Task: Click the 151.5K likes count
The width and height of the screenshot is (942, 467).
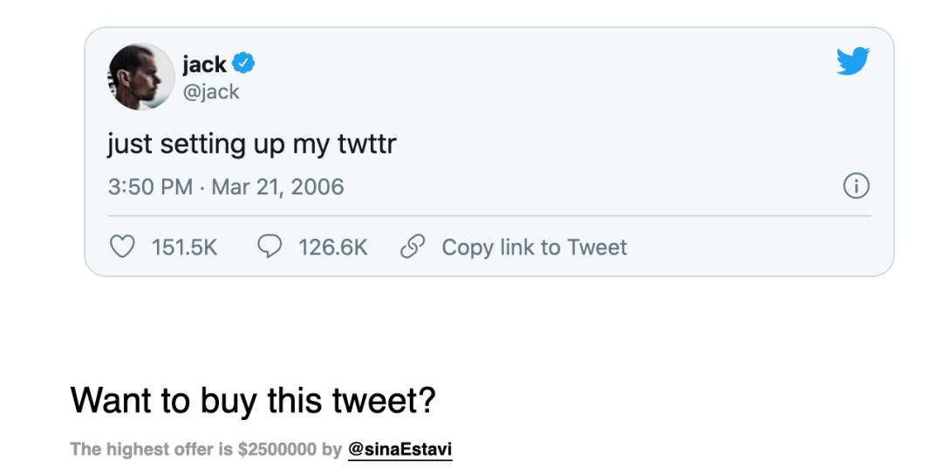Action: click(x=184, y=247)
